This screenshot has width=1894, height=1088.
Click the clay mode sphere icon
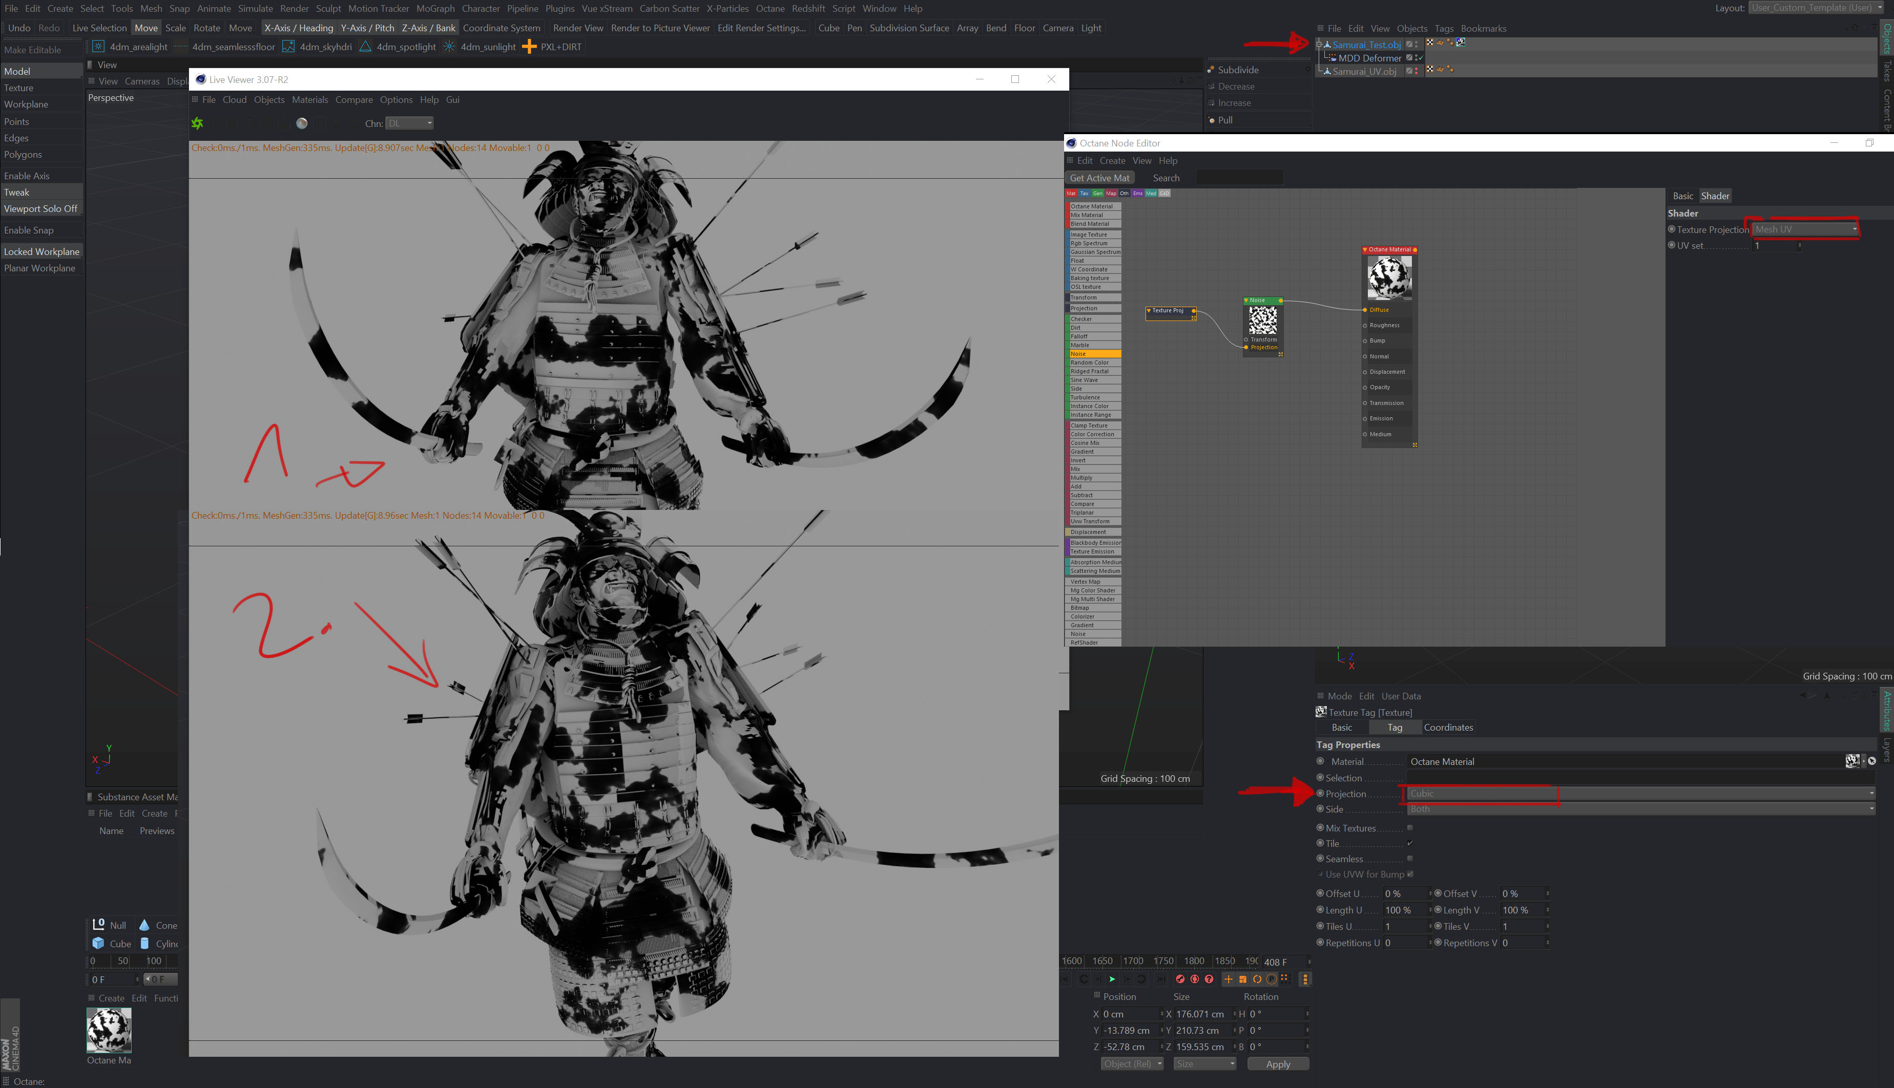[x=301, y=123]
